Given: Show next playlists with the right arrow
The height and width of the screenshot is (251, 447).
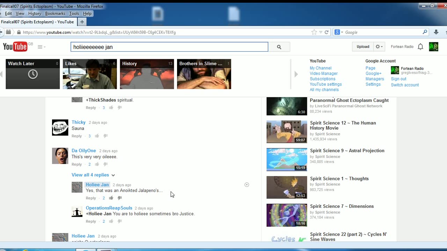Looking at the screenshot, I should pyautogui.click(x=296, y=74).
